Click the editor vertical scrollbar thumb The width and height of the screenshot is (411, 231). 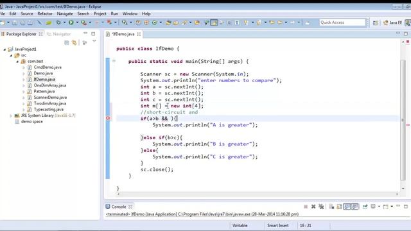coord(403,120)
